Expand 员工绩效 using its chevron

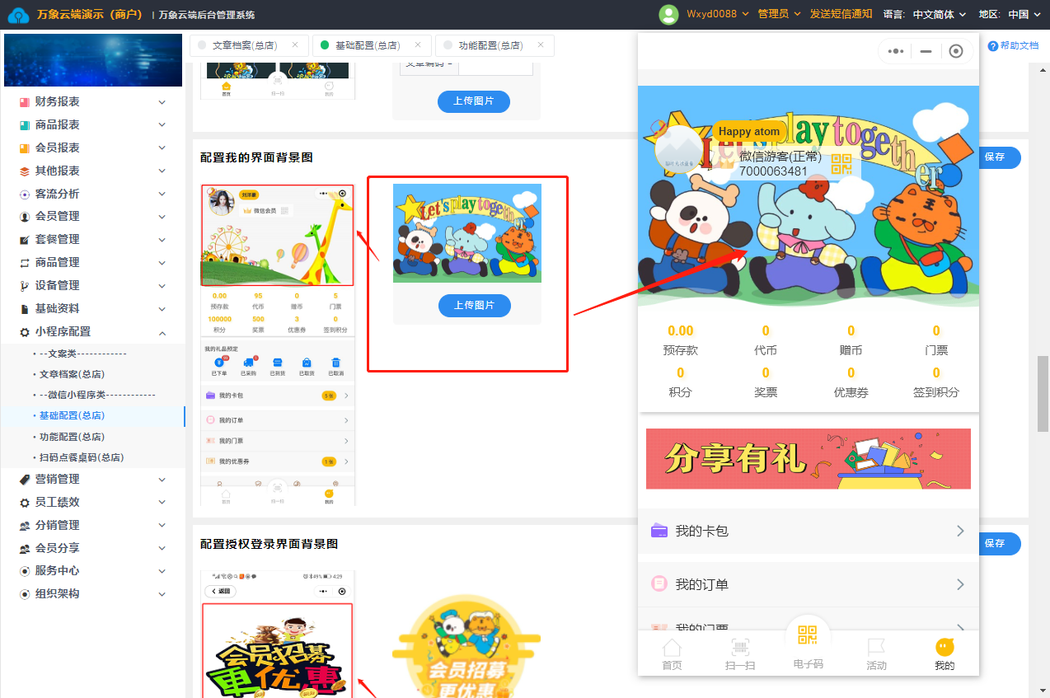coord(162,503)
